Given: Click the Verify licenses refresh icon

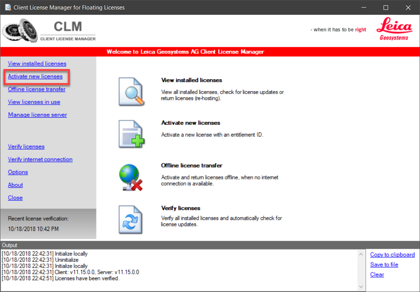Looking at the screenshot, I should 131,220.
